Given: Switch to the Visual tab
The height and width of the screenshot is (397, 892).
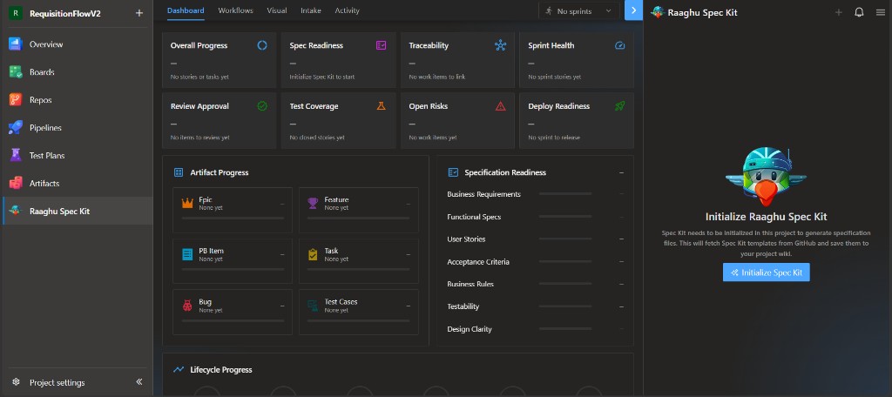Looking at the screenshot, I should (277, 10).
